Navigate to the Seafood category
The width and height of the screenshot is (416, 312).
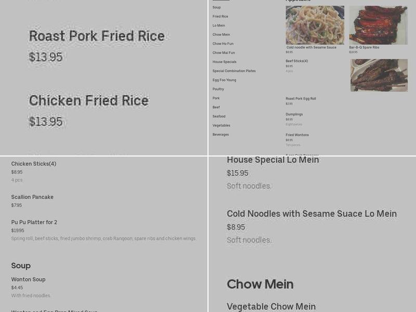[x=219, y=116]
